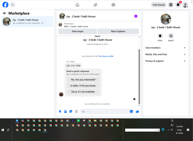The height and width of the screenshot is (141, 193).
Task: Click the listing thumbnail in the chat header
Action: [62, 16]
